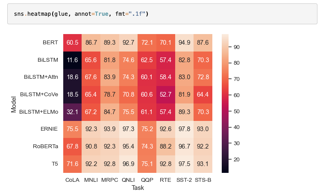The width and height of the screenshot is (323, 195).
Task: Click the 50 tick on the color bar
Action: [235, 111]
